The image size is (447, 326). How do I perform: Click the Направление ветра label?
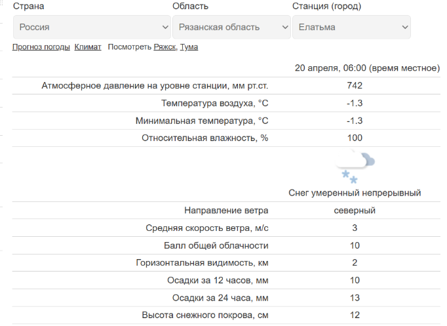226,211
